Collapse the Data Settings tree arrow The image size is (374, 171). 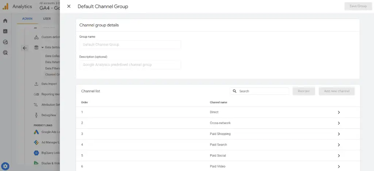(42, 47)
